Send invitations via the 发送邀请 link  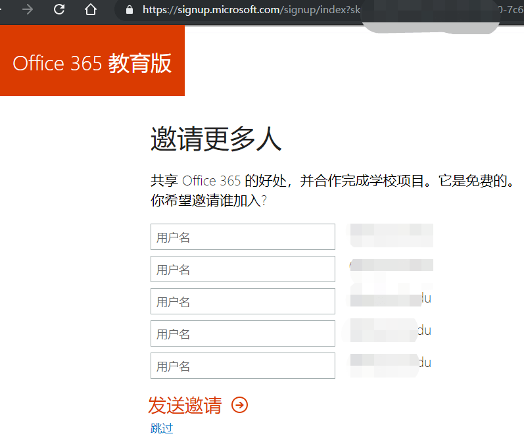(x=185, y=405)
